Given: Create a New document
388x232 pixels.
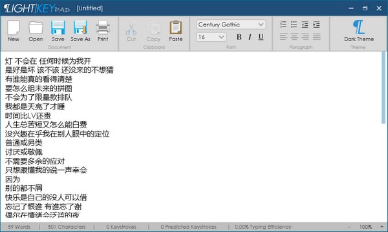Looking at the screenshot, I should coord(14,31).
